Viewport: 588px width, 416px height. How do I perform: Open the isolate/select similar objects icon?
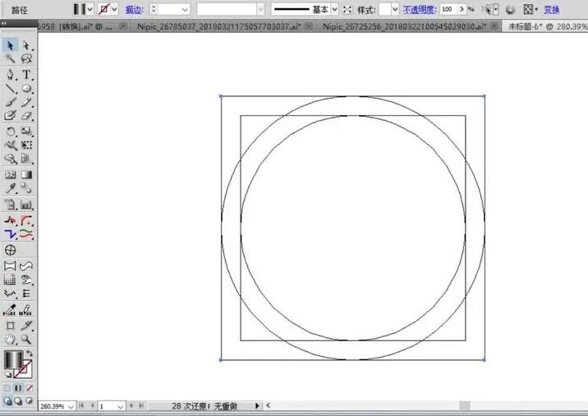tap(487, 9)
